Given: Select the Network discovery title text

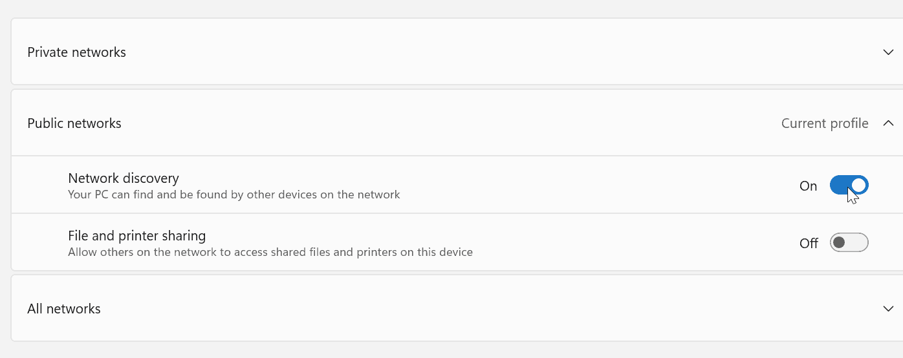Looking at the screenshot, I should pyautogui.click(x=124, y=178).
